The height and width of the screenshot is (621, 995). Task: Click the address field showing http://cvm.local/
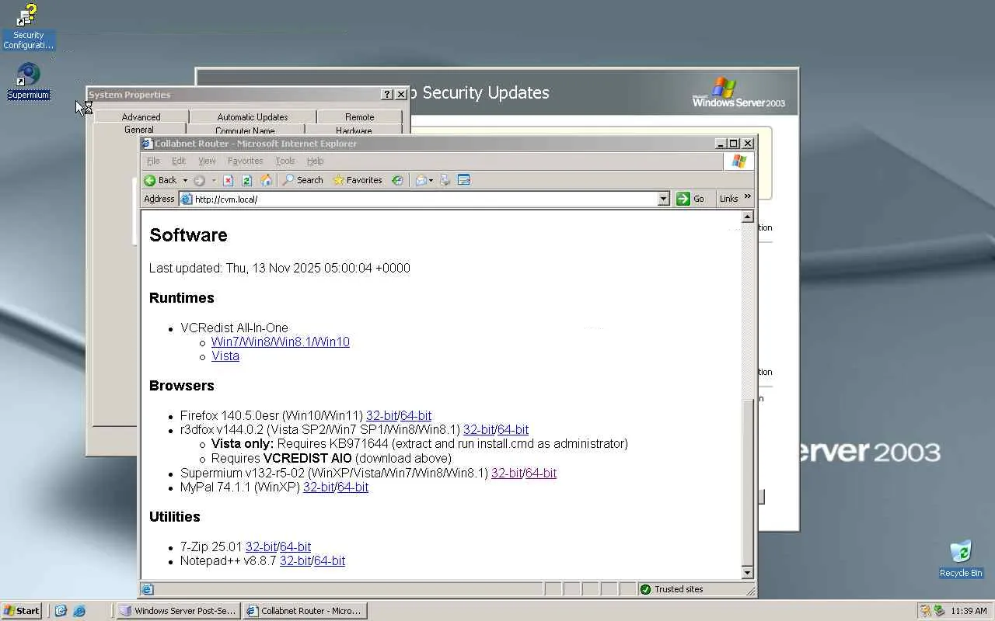point(424,199)
